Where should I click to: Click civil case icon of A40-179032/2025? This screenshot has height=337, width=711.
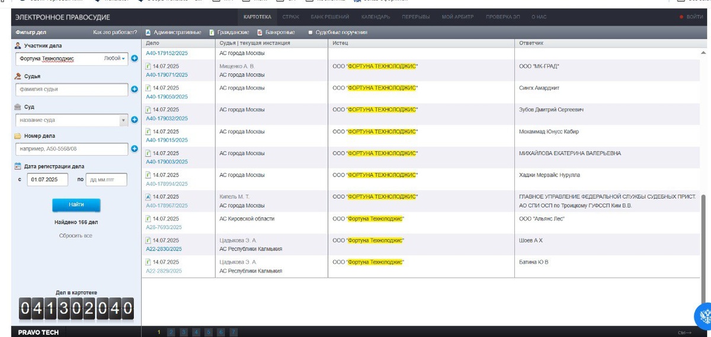(149, 110)
